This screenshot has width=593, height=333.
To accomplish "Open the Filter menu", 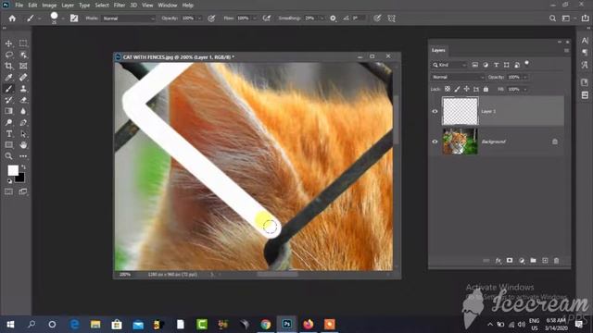I will point(120,6).
